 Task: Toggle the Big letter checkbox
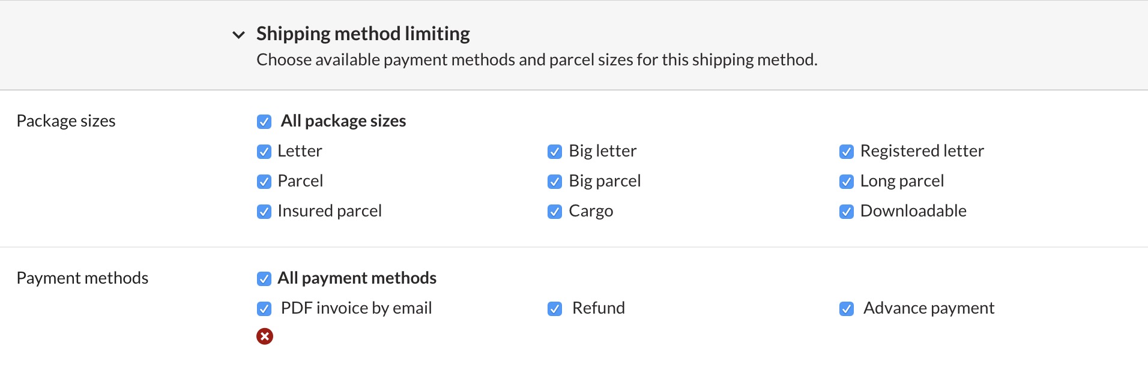[555, 152]
